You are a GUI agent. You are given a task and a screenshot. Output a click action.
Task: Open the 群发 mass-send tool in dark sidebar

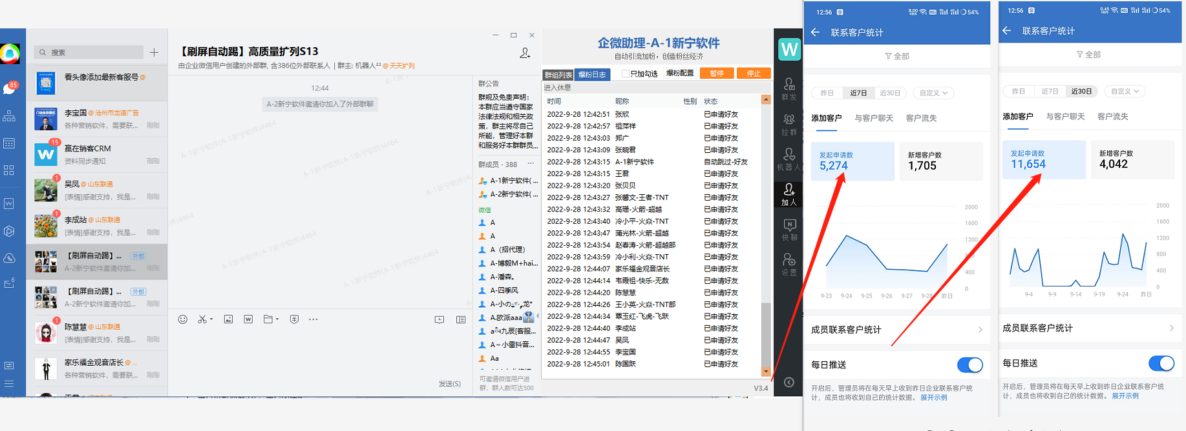[789, 88]
